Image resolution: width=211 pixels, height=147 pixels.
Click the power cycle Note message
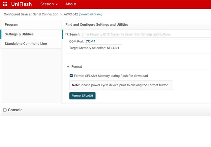point(121,85)
